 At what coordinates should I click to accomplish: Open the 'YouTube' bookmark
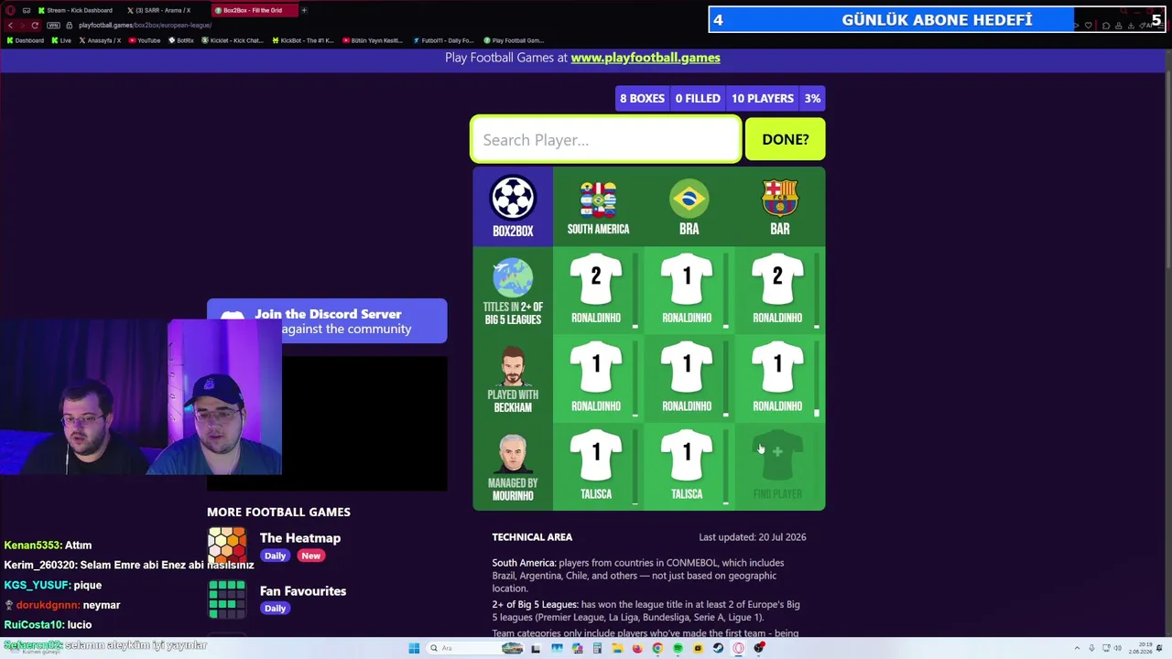[x=145, y=40]
